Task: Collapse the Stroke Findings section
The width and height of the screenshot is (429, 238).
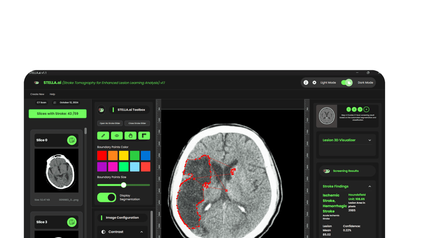Action: [370, 186]
